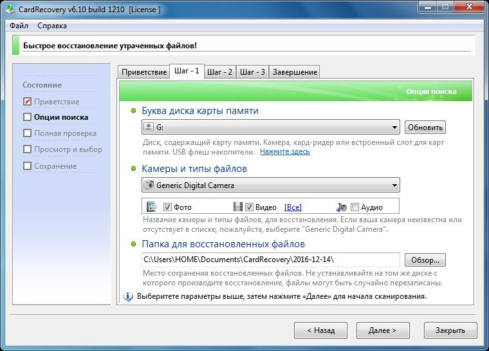
Task: Click the CardRecovery app icon in title bar
Action: tap(10, 10)
